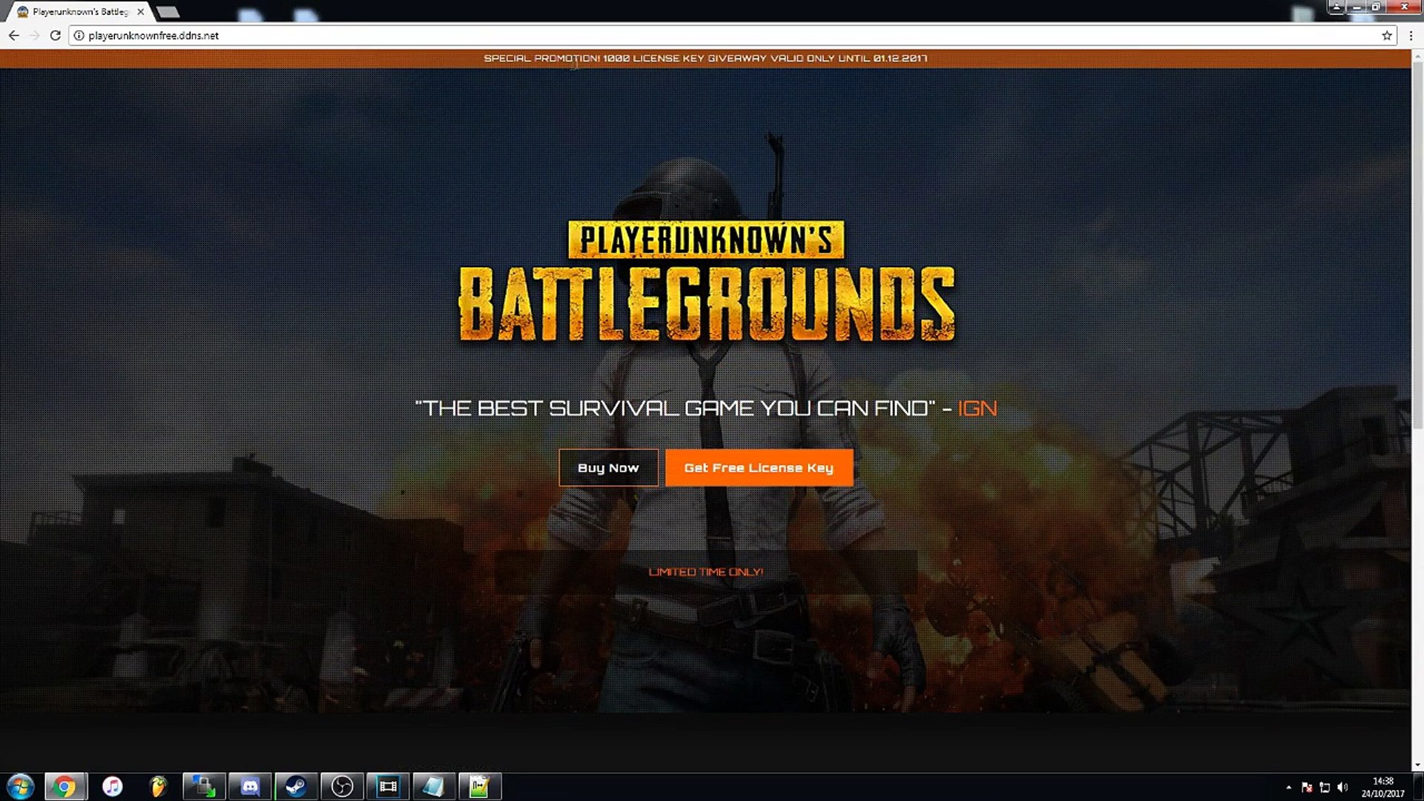This screenshot has width=1424, height=801.
Task: Bookmark page with star icon
Action: click(1386, 35)
